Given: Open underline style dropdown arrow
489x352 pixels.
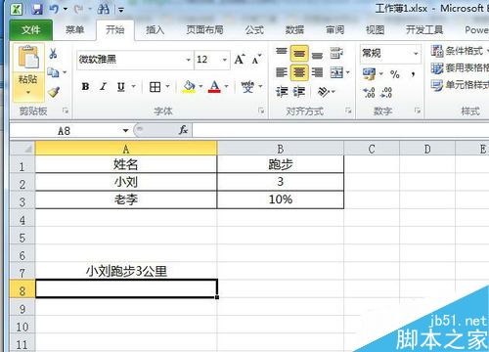Looking at the screenshot, I should click(x=133, y=87).
